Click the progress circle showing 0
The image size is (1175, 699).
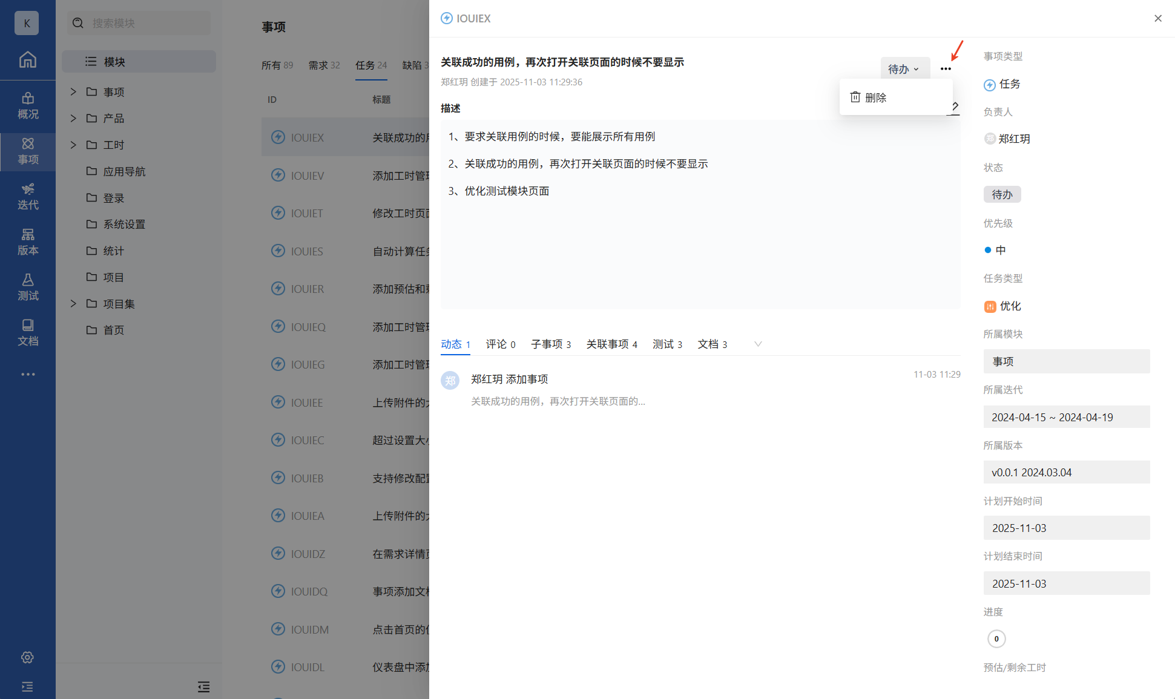pyautogui.click(x=996, y=638)
